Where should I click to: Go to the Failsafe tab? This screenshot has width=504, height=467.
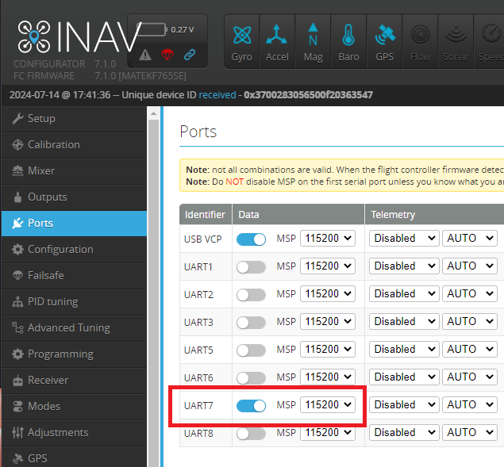point(75,276)
